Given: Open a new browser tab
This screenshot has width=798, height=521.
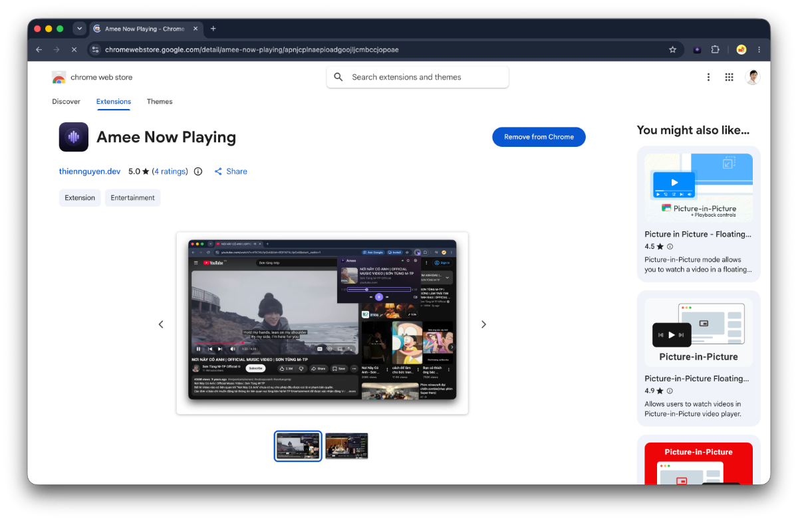Looking at the screenshot, I should [x=213, y=29].
